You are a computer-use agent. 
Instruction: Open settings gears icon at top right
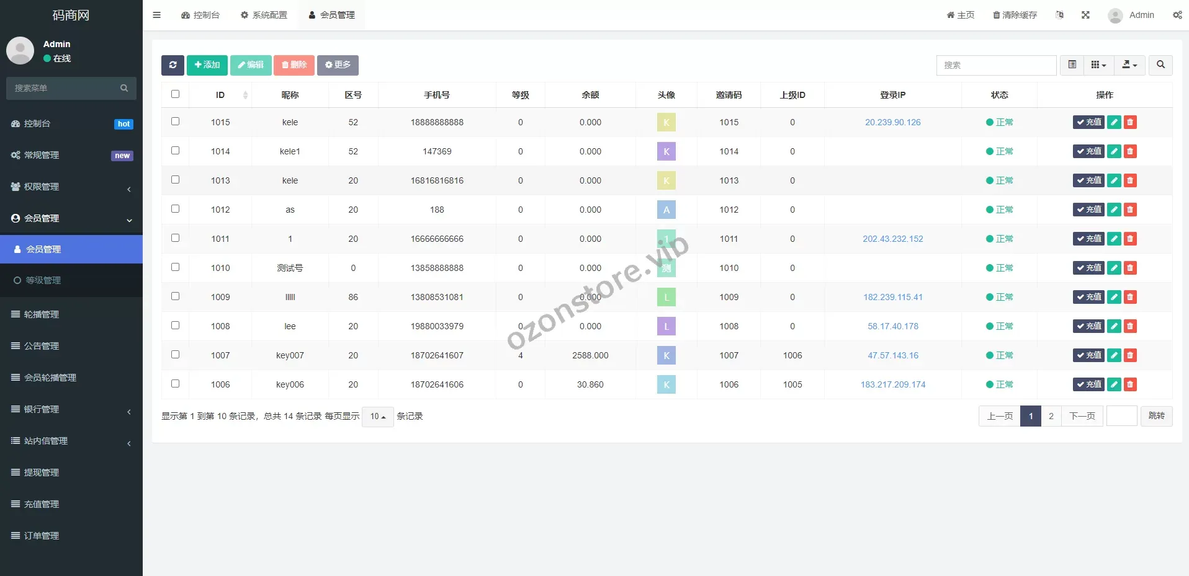click(1177, 15)
